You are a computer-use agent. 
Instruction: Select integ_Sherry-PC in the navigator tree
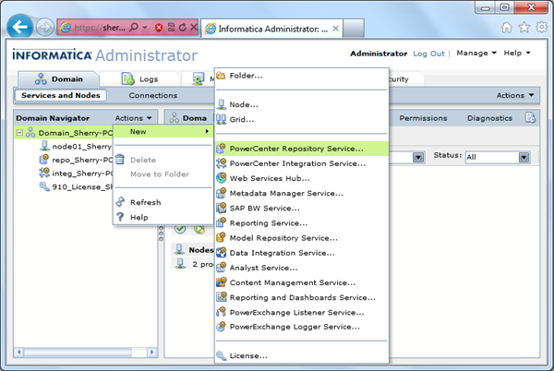click(82, 174)
